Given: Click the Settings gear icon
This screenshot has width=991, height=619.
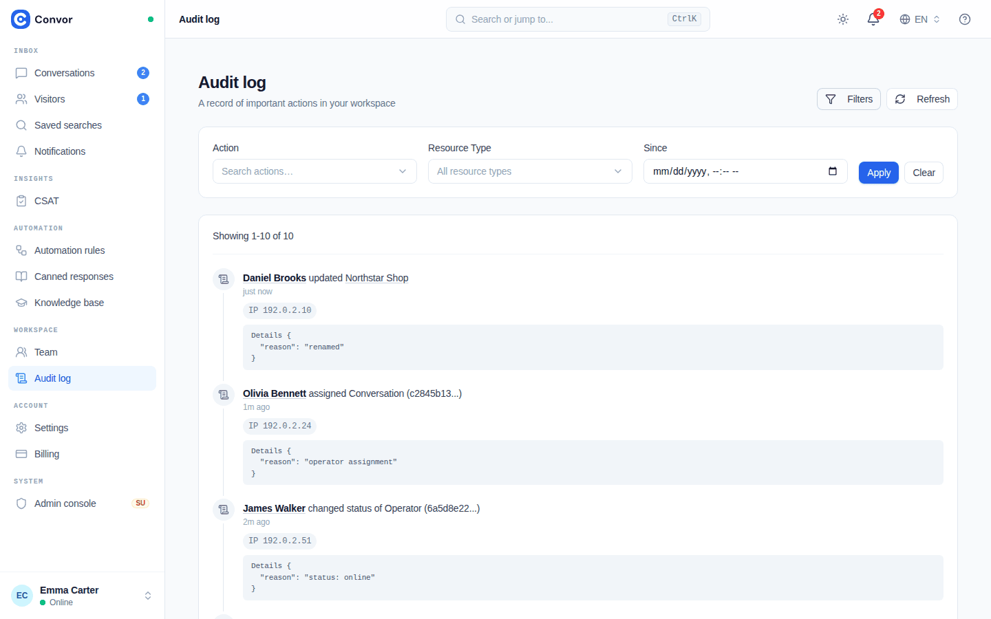Looking at the screenshot, I should pyautogui.click(x=21, y=428).
